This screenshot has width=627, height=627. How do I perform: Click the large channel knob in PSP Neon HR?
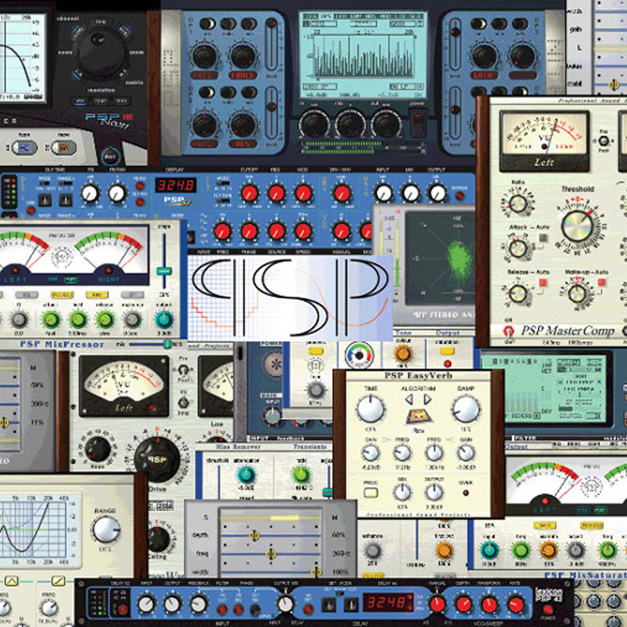(100, 51)
